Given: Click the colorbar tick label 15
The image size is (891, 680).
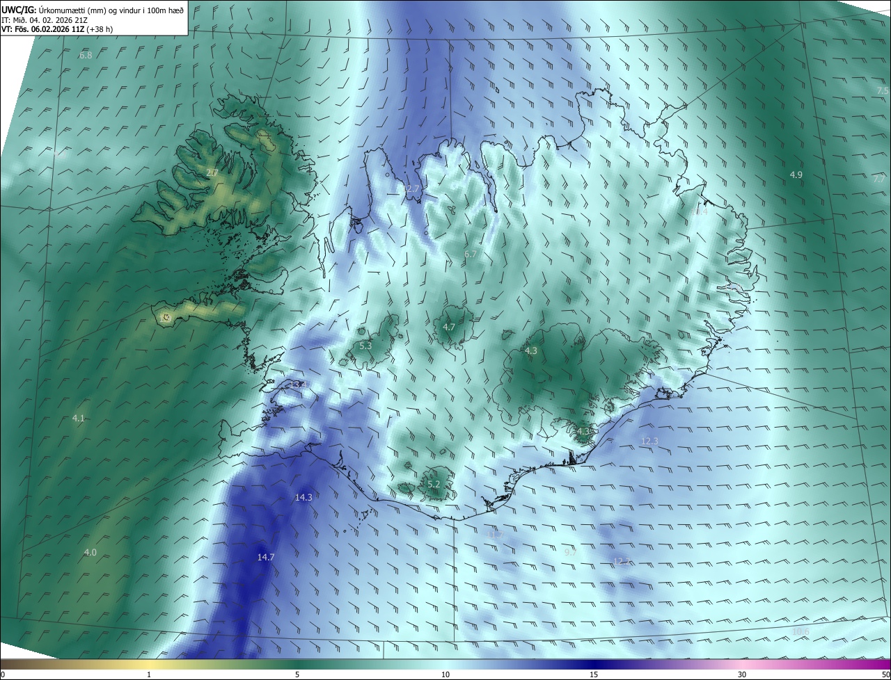Looking at the screenshot, I should (594, 674).
